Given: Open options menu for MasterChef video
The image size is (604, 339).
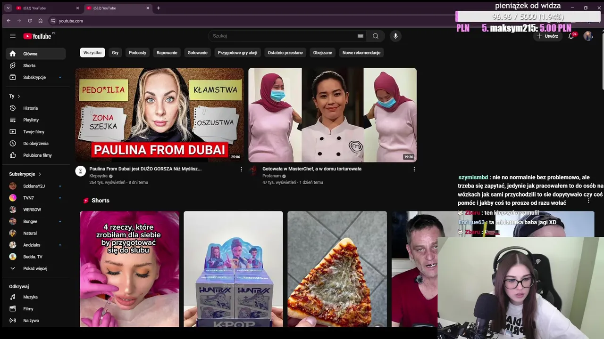Looking at the screenshot, I should point(414,169).
